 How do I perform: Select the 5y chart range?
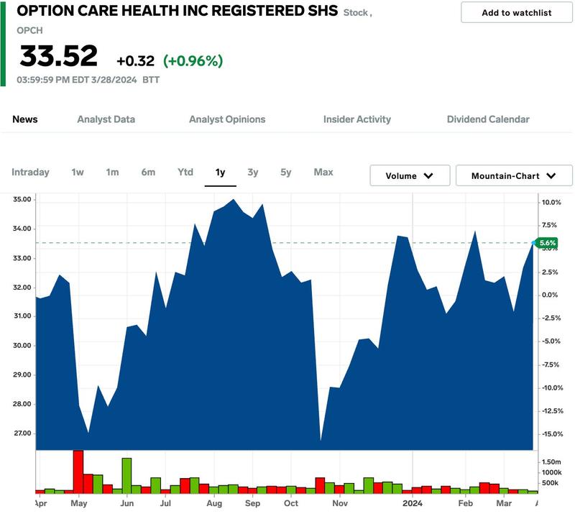point(285,172)
